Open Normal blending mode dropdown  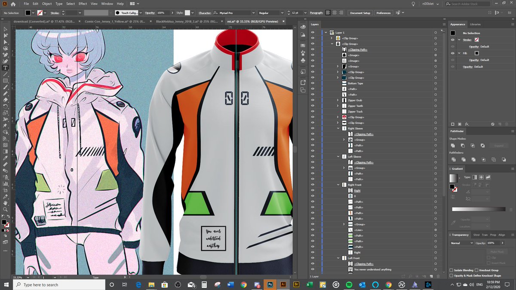461,243
